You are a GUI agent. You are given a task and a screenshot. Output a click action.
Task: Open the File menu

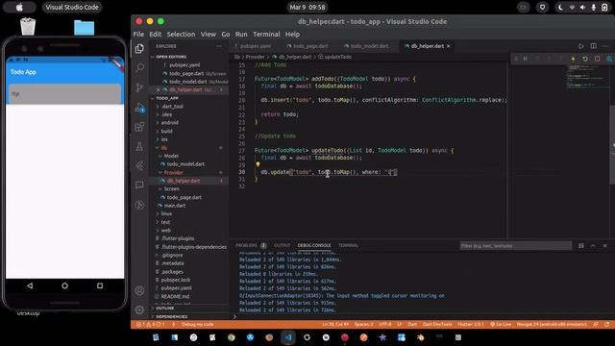point(138,35)
